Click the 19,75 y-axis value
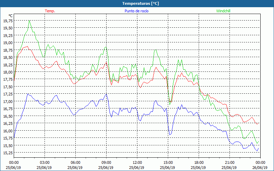The height and width of the screenshot is (171, 274). click(8, 21)
